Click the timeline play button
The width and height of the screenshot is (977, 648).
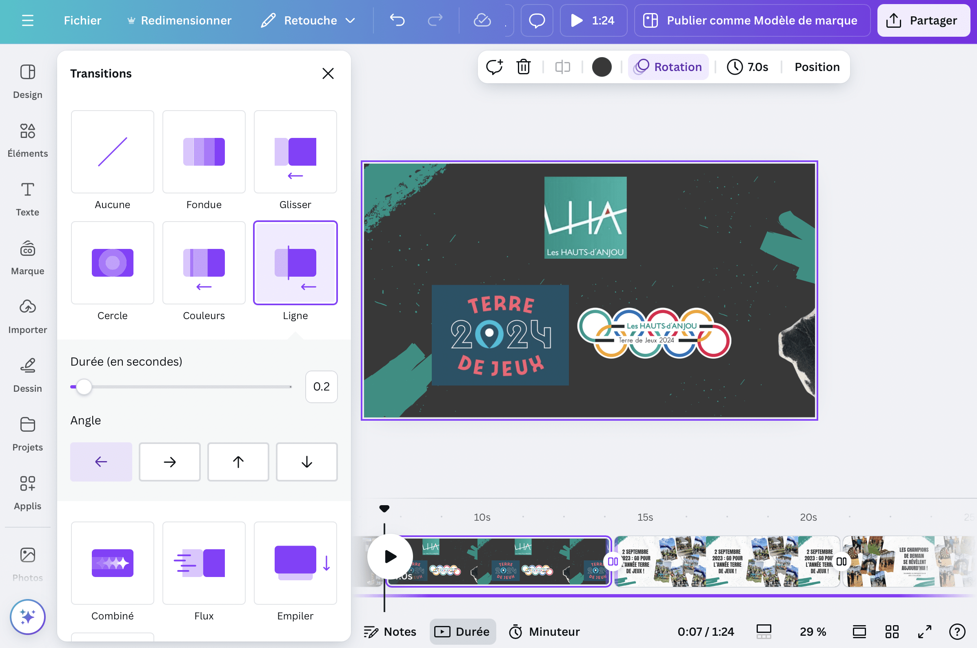coord(390,556)
